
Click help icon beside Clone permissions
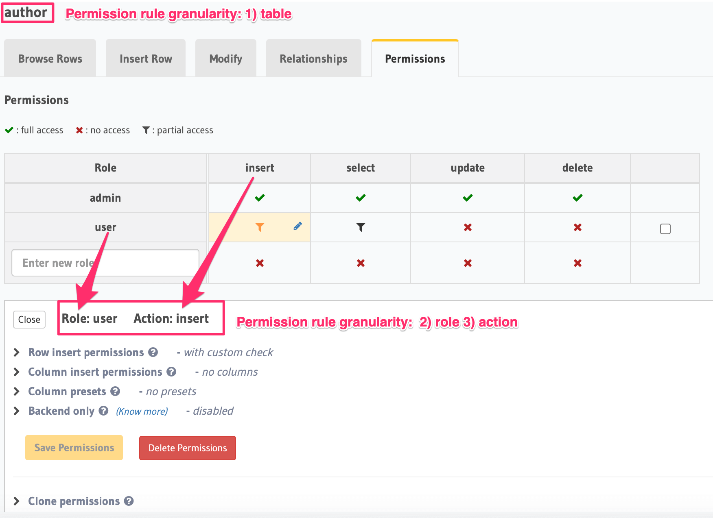(129, 501)
